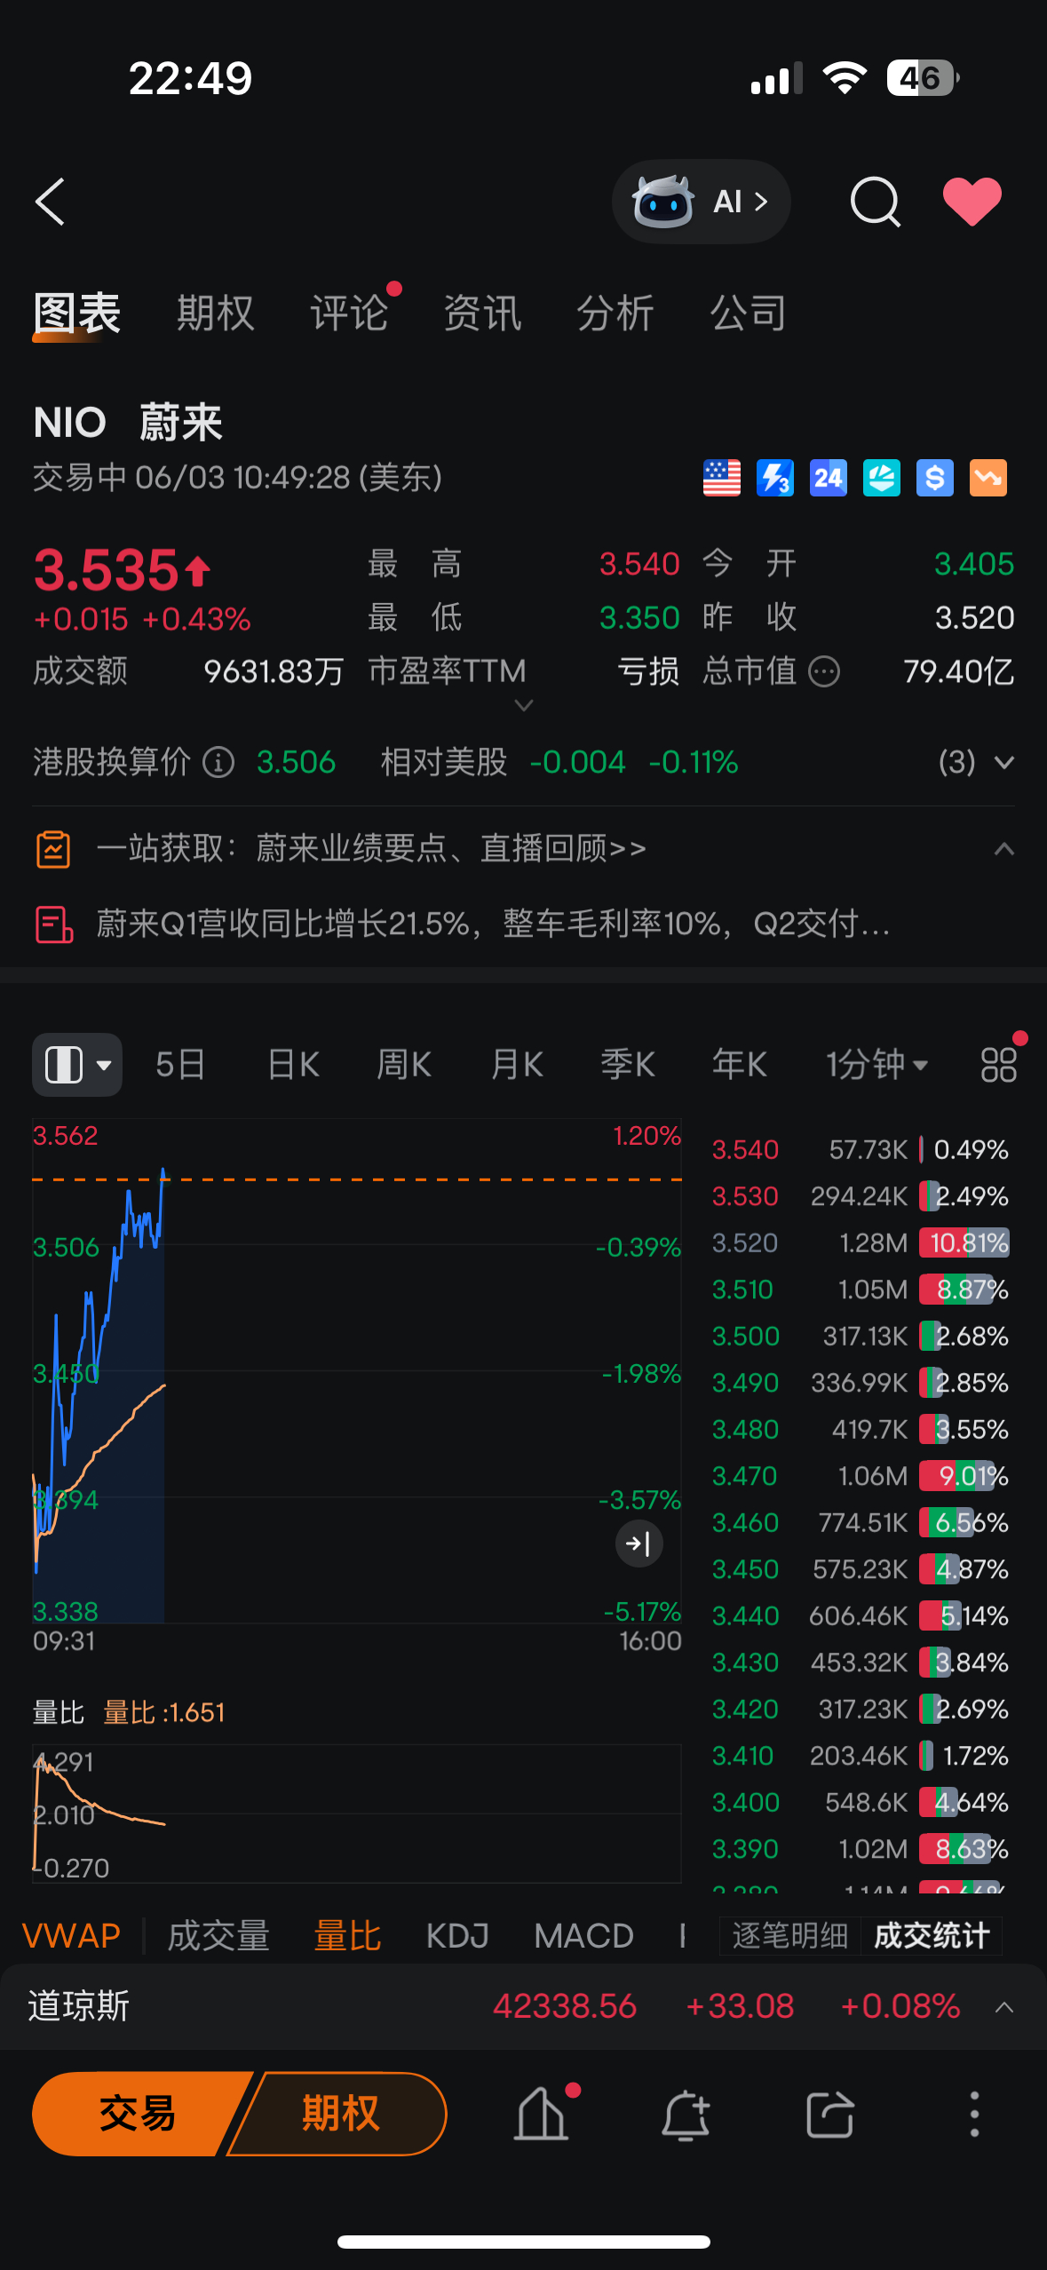1047x2270 pixels.
Task: Tap the orange trend chart icon
Action: 988,478
